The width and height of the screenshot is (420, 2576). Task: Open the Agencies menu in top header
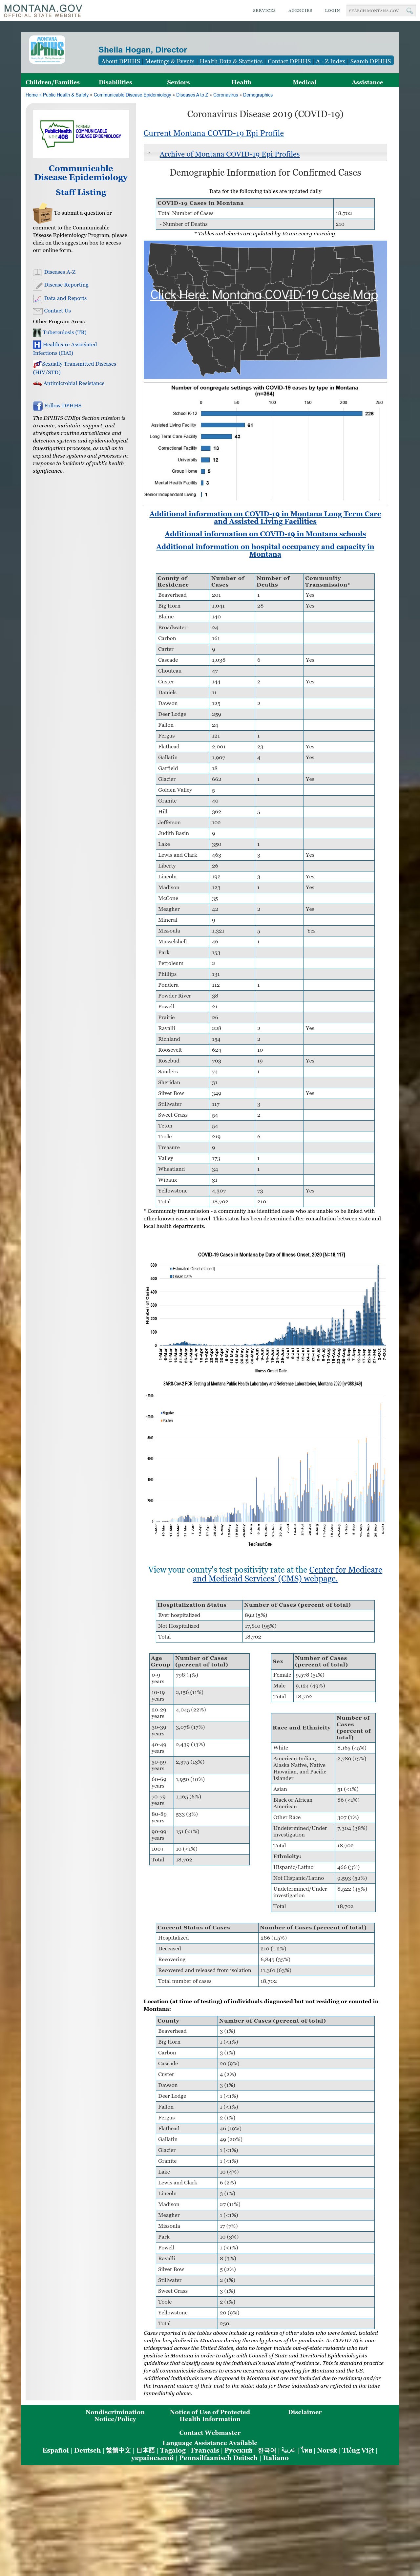pyautogui.click(x=300, y=10)
